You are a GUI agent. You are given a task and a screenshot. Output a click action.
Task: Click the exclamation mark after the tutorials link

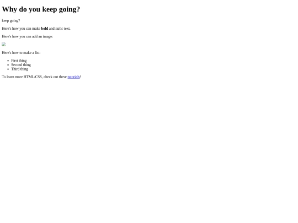click(x=80, y=77)
